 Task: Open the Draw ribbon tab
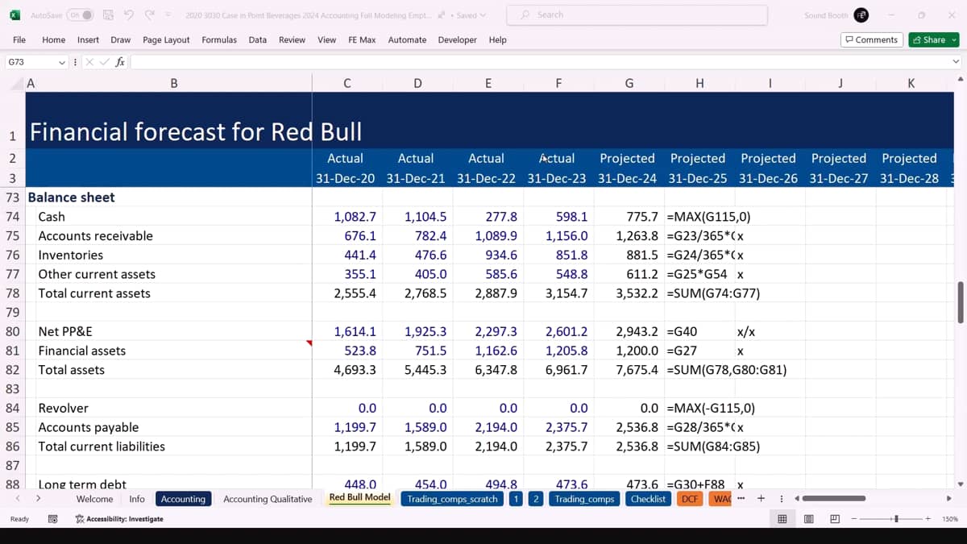[121, 39]
